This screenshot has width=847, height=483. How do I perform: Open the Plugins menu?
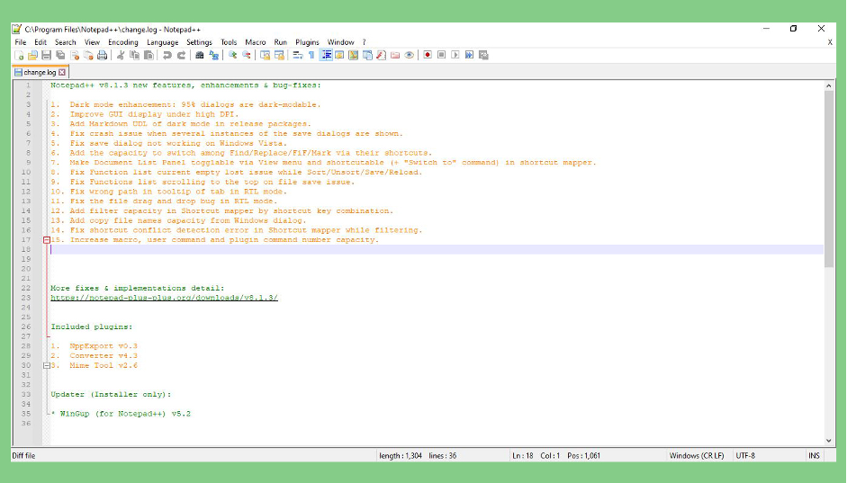[307, 42]
